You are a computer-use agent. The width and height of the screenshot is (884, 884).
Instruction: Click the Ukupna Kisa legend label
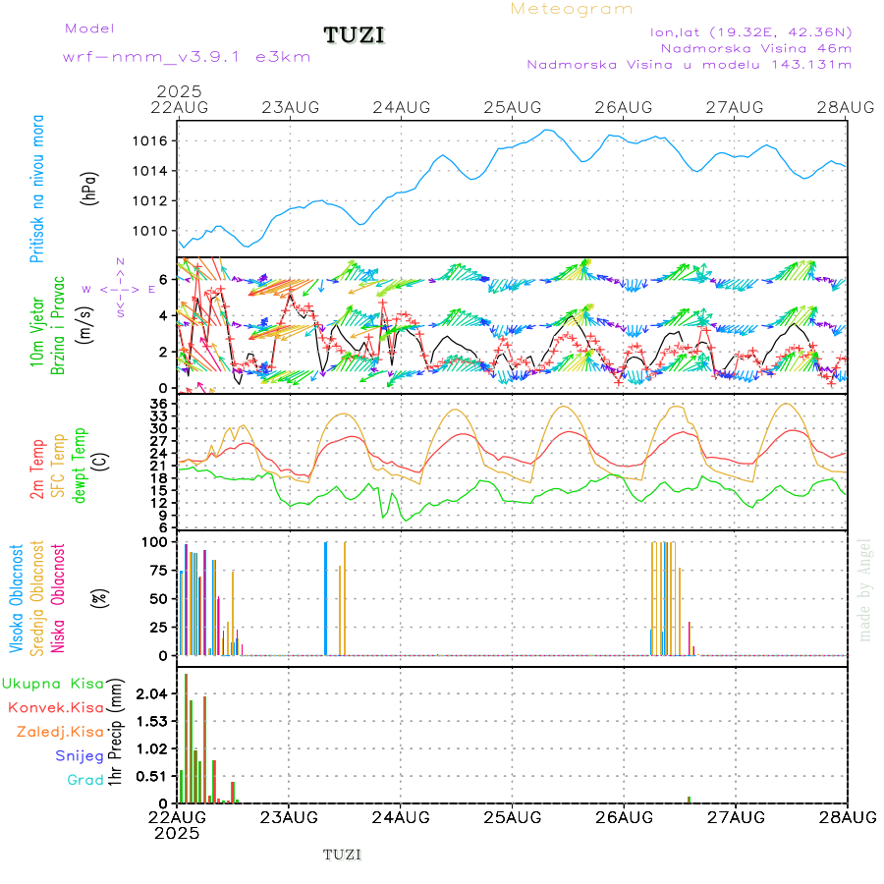point(53,683)
